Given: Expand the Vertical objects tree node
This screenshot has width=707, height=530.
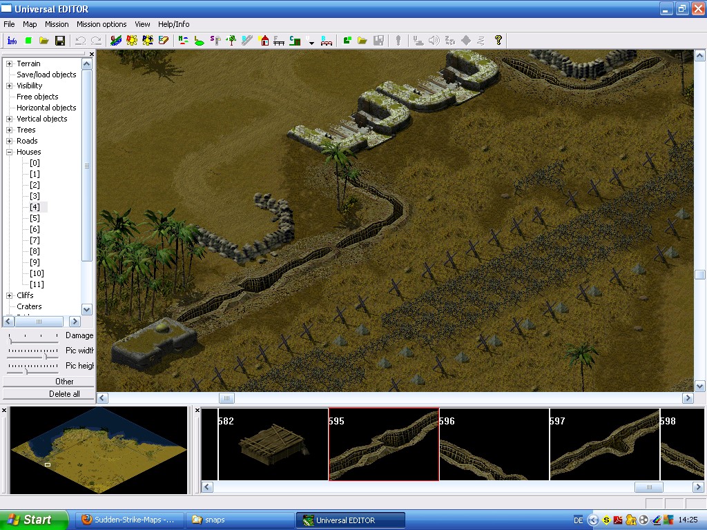Looking at the screenshot, I should [x=9, y=119].
